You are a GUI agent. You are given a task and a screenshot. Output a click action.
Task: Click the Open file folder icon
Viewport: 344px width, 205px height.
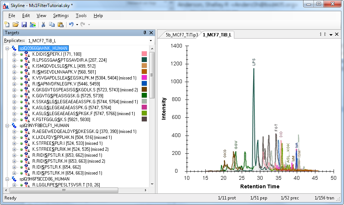(x=15, y=25)
